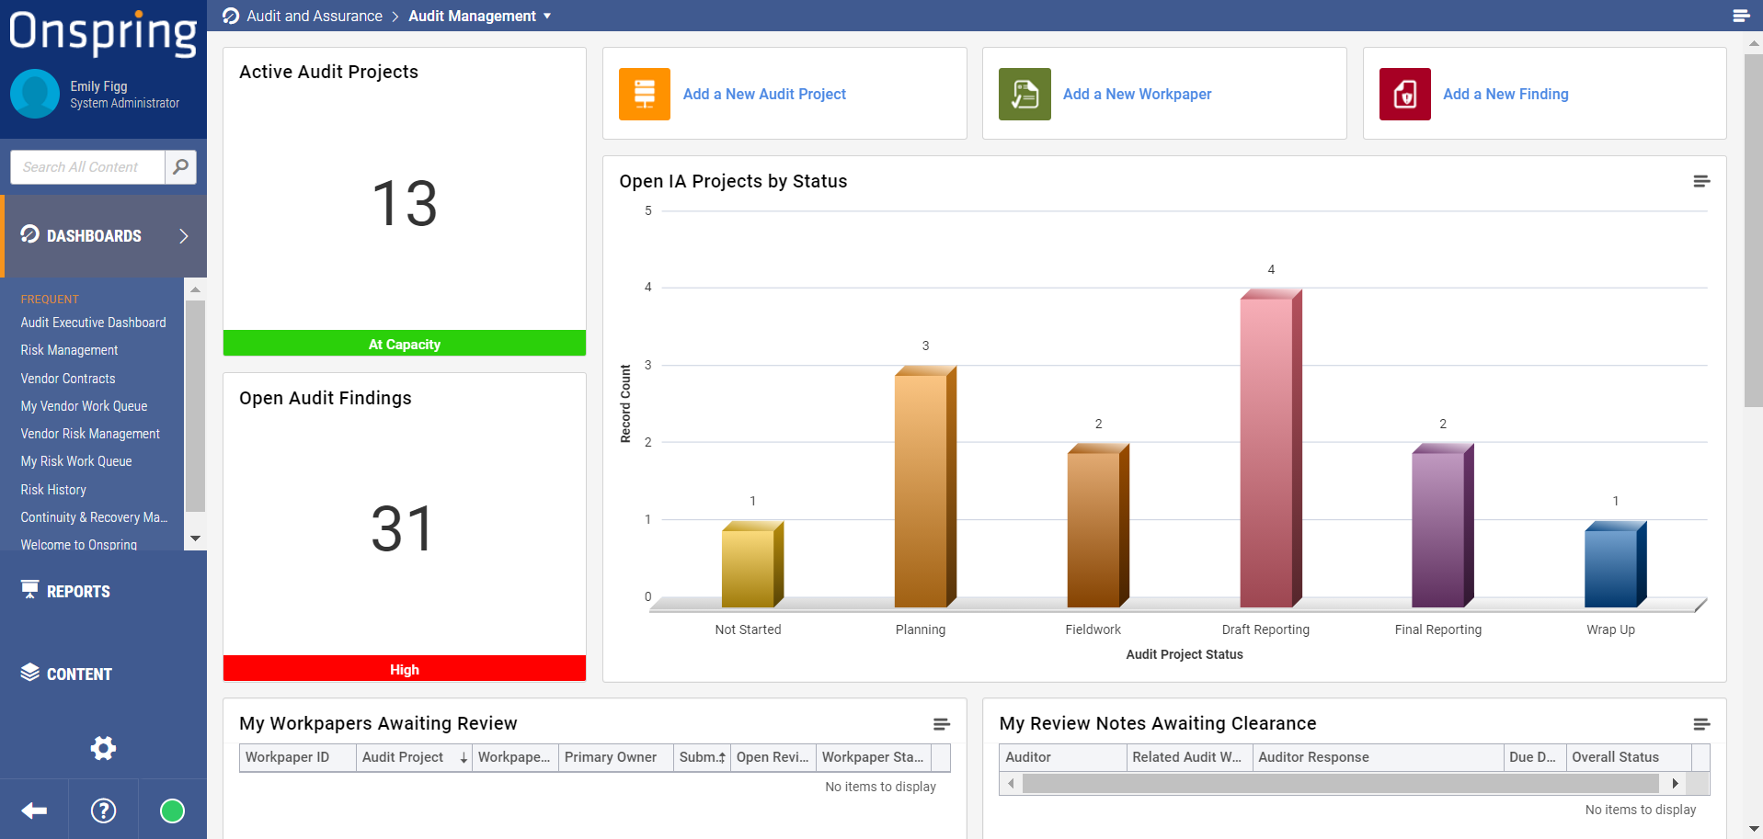
Task: Open My Review Notes Awaiting Clearance menu
Action: (1701, 724)
